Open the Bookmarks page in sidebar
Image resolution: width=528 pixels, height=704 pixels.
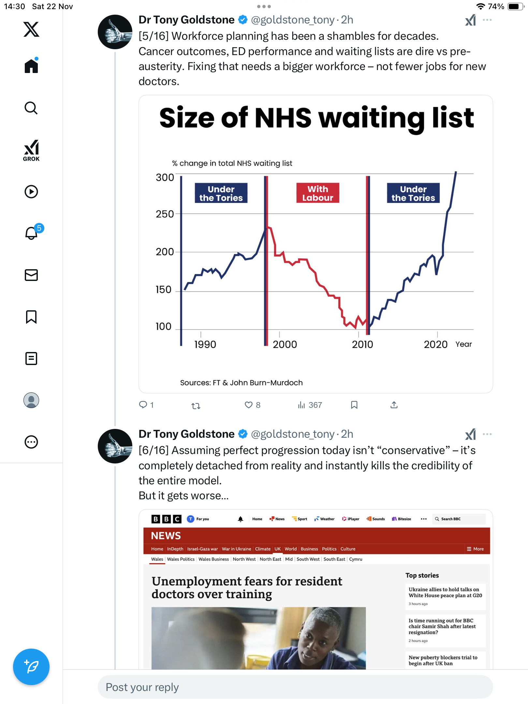[31, 317]
